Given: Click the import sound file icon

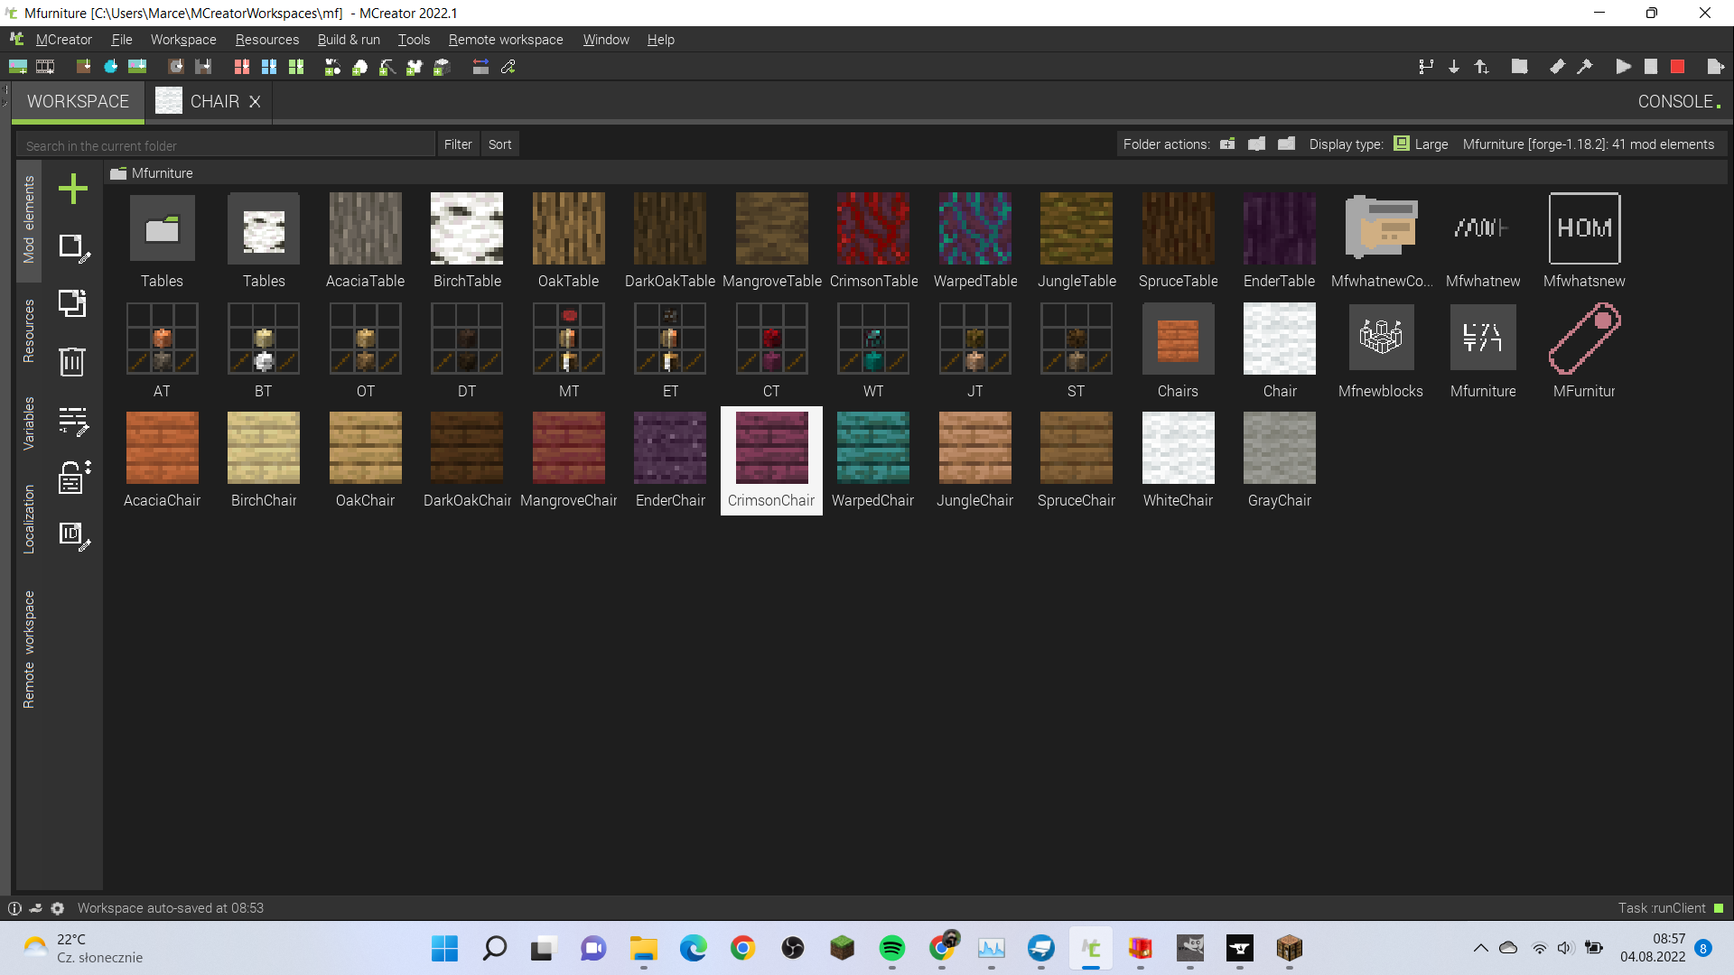Looking at the screenshot, I should click(x=176, y=67).
